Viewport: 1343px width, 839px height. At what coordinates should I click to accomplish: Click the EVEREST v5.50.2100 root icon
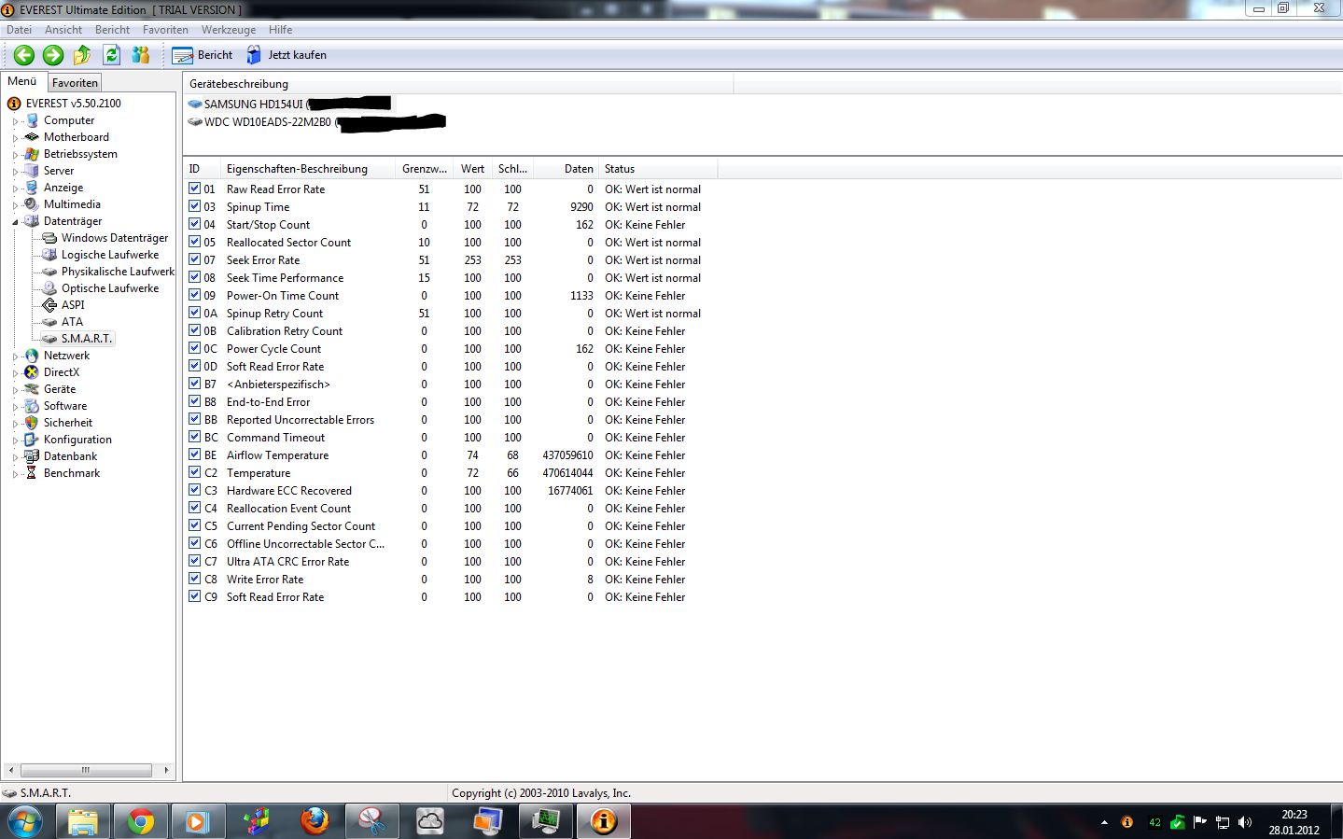pyautogui.click(x=14, y=104)
